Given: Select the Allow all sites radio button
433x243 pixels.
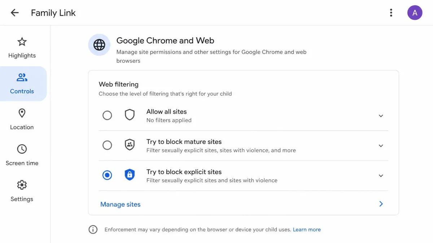Looking at the screenshot, I should click(x=107, y=115).
